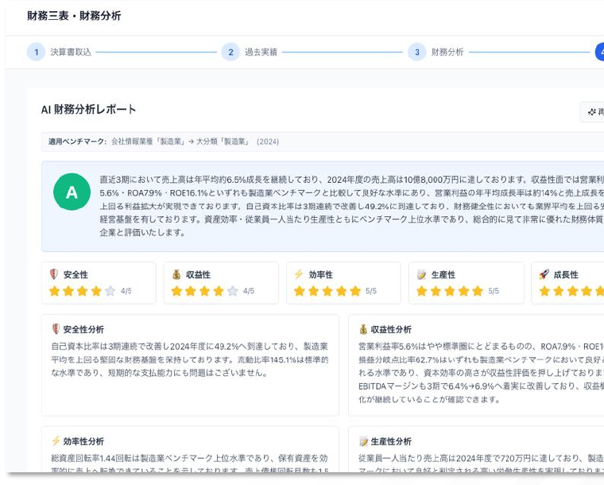This screenshot has height=485, width=604.
Task: Go to step 2 過去実績
Action: click(x=250, y=52)
